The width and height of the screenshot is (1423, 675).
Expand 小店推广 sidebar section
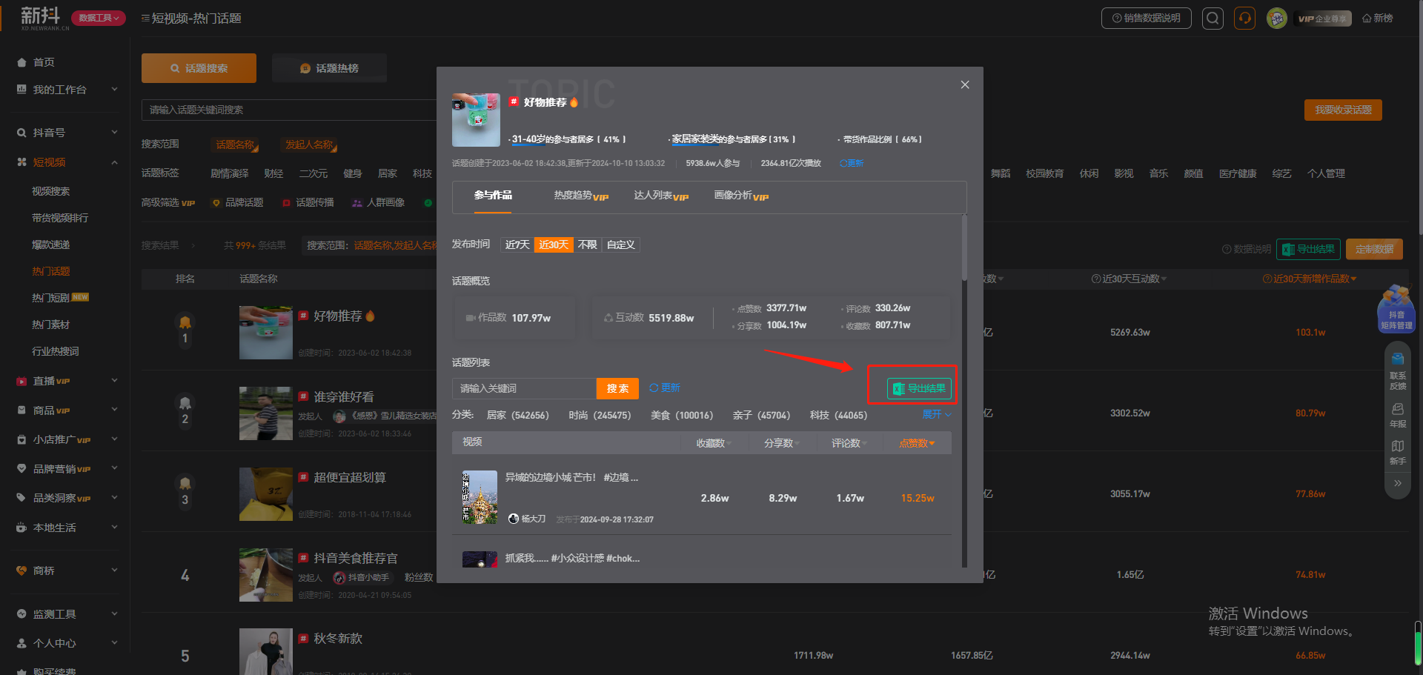67,439
